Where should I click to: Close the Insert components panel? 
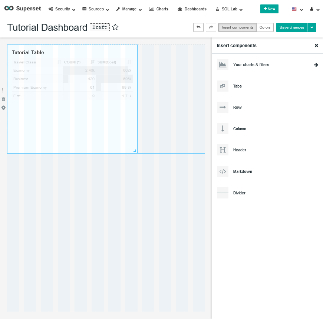click(316, 46)
